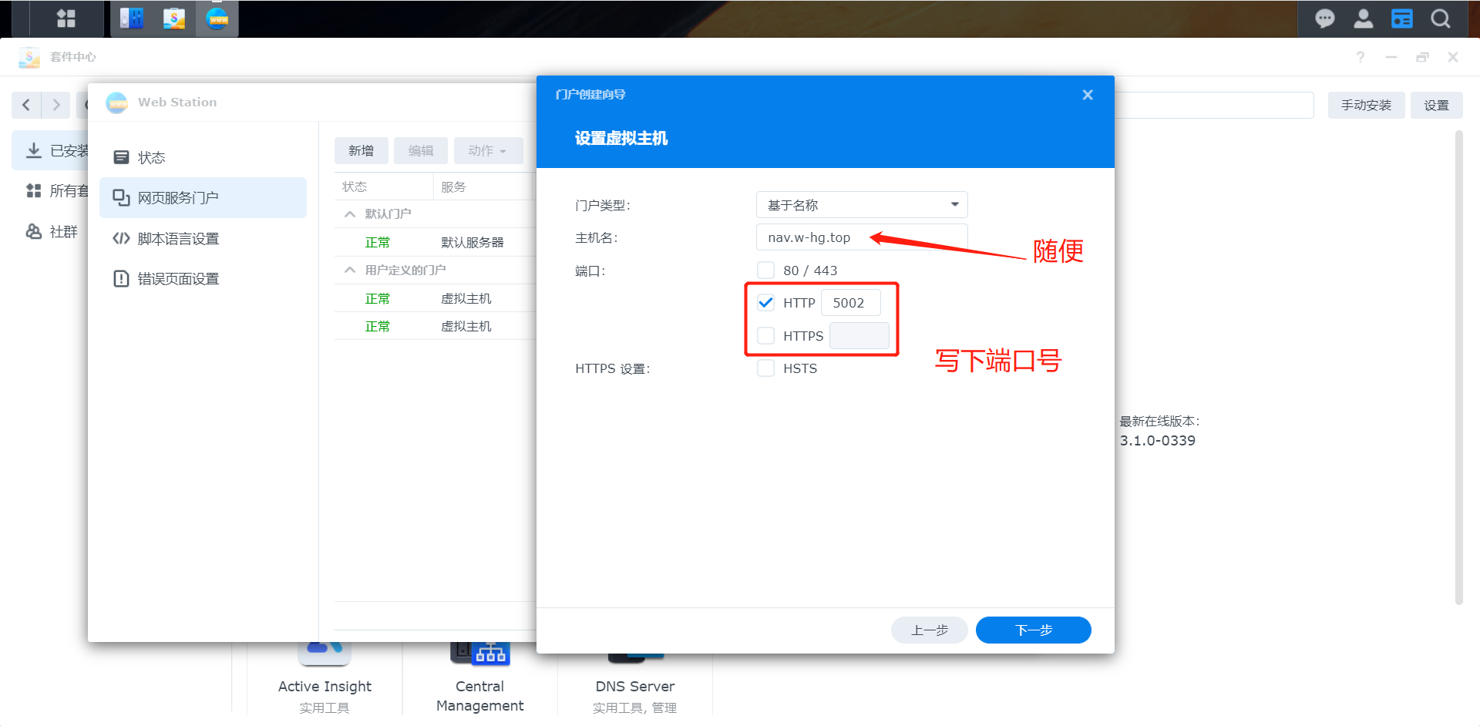The height and width of the screenshot is (726, 1480).
Task: Click the HTTPS port number field
Action: (x=859, y=336)
